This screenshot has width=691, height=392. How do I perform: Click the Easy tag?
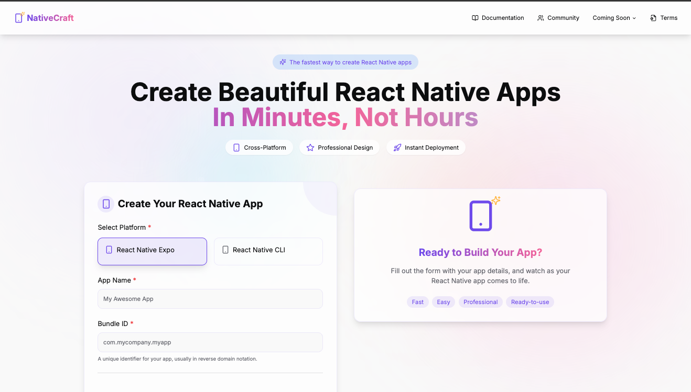pos(444,302)
